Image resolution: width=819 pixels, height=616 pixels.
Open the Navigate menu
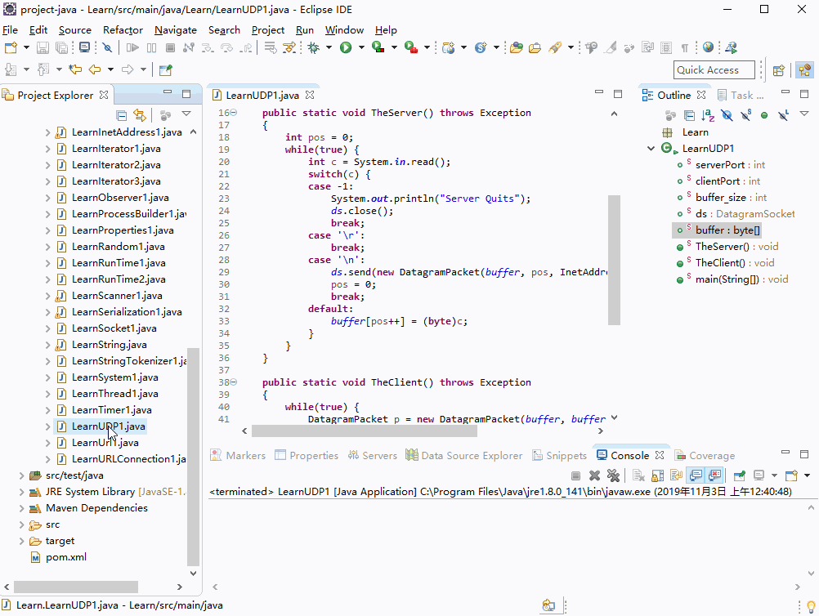click(x=176, y=29)
